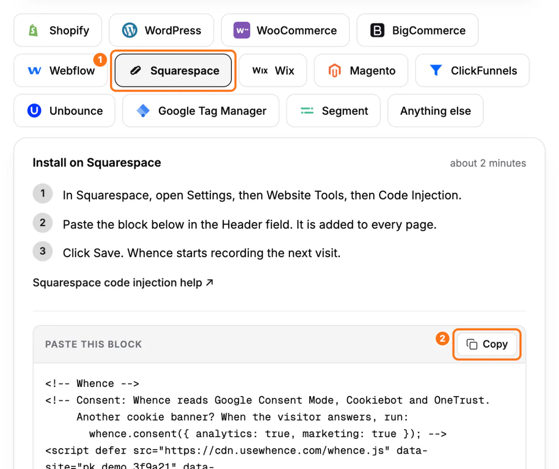Select the Segment platform tab
Viewport: 559px width, 469px height.
pos(334,110)
